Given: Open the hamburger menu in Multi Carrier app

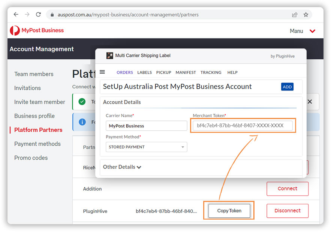Looking at the screenshot, I should [102, 72].
